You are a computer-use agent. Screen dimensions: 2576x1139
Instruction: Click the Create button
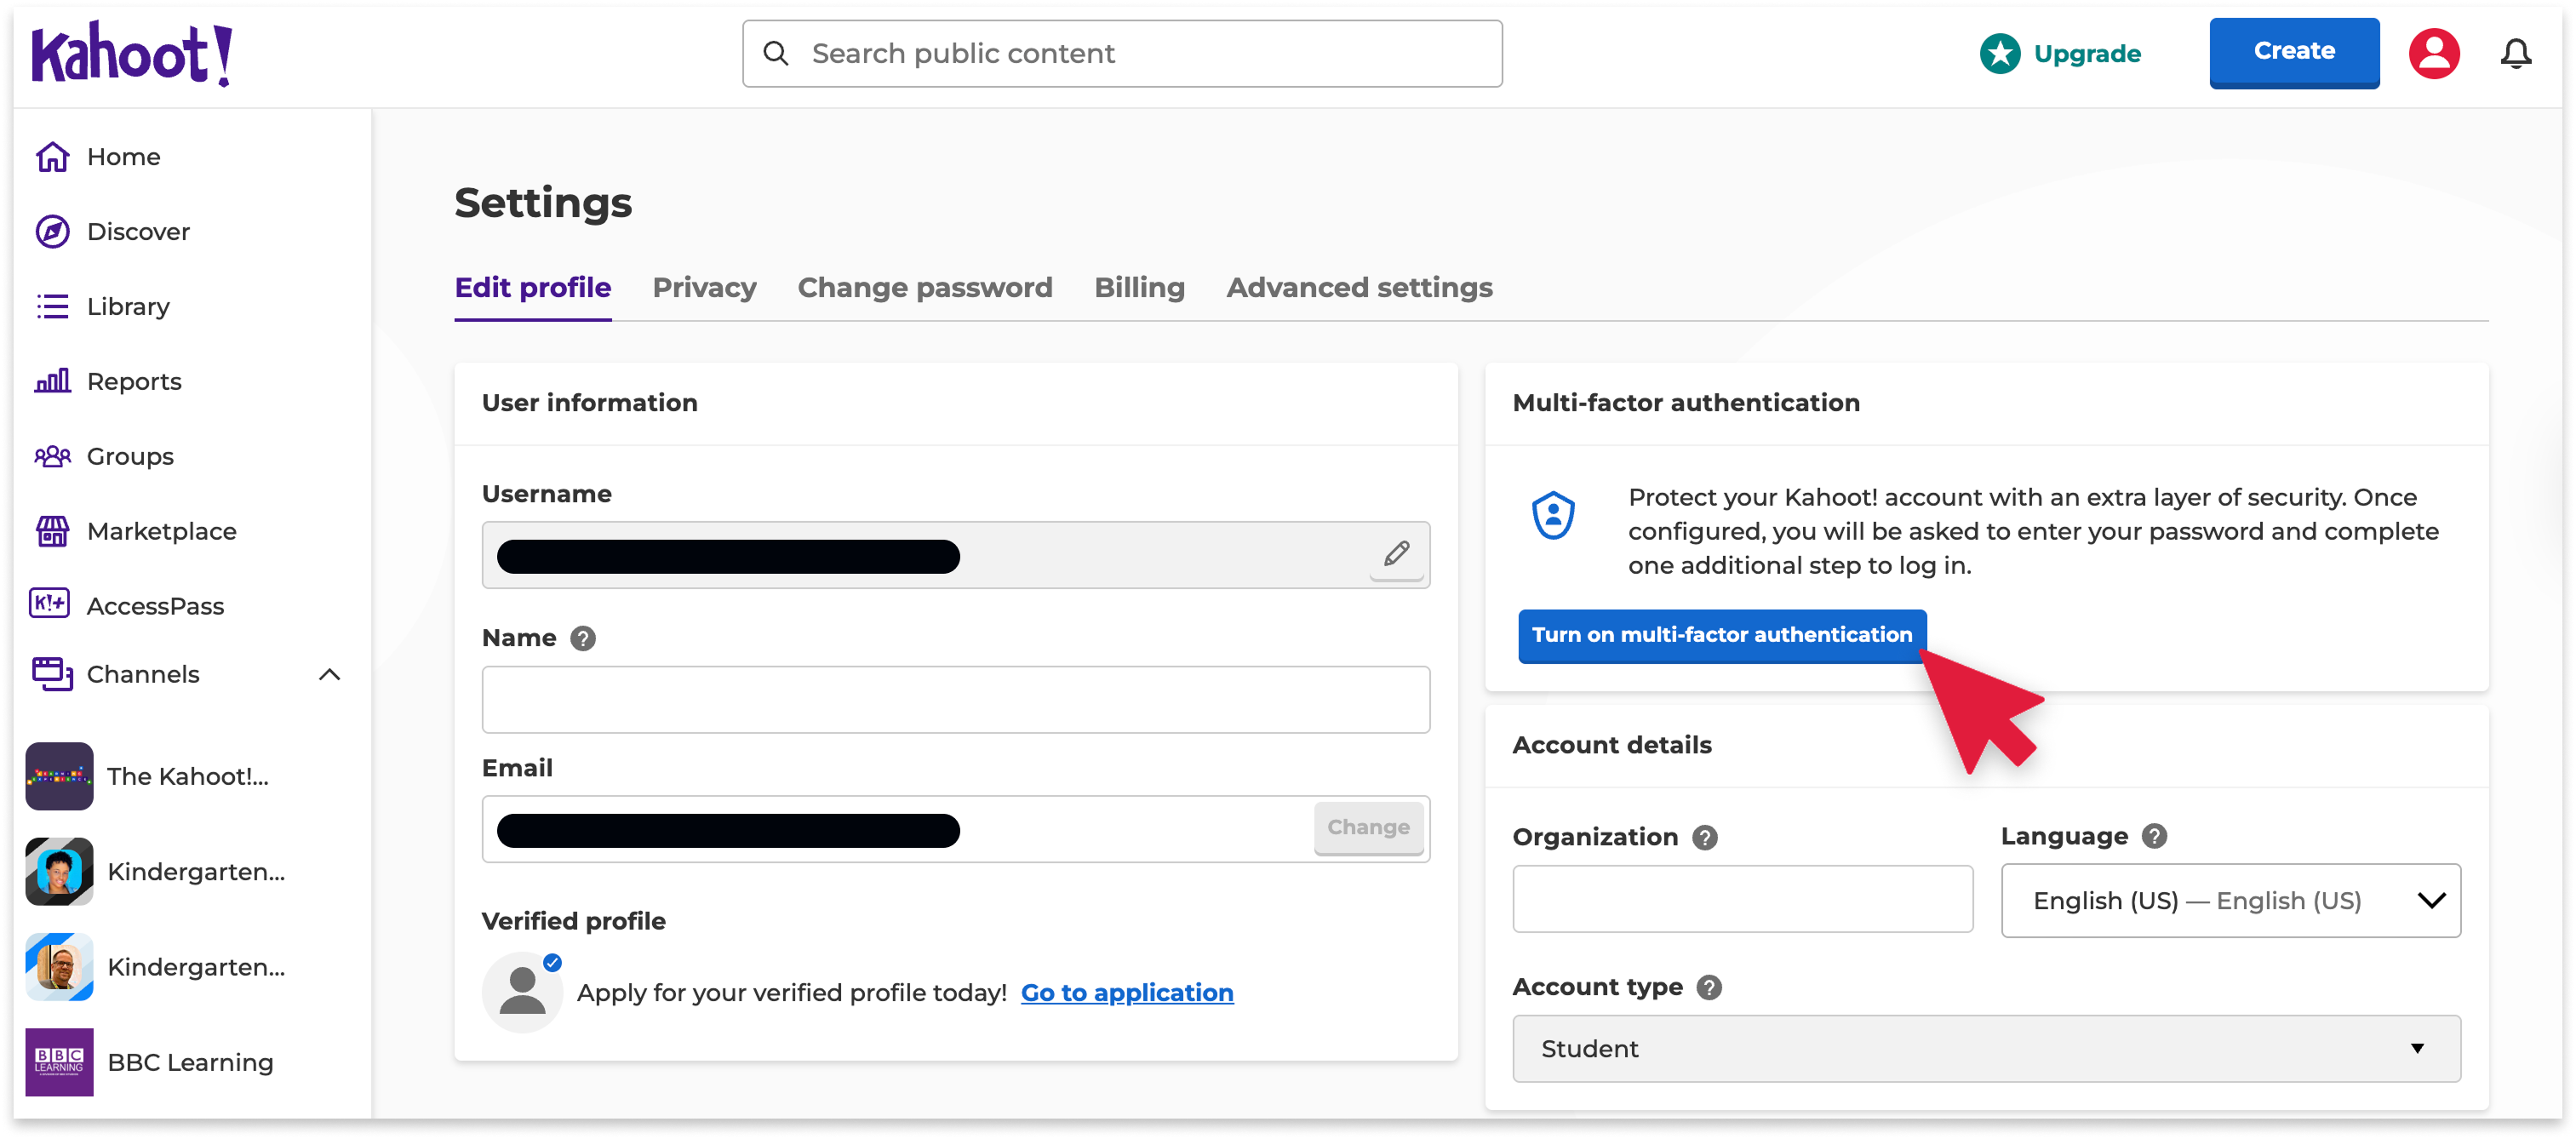[x=2294, y=52]
